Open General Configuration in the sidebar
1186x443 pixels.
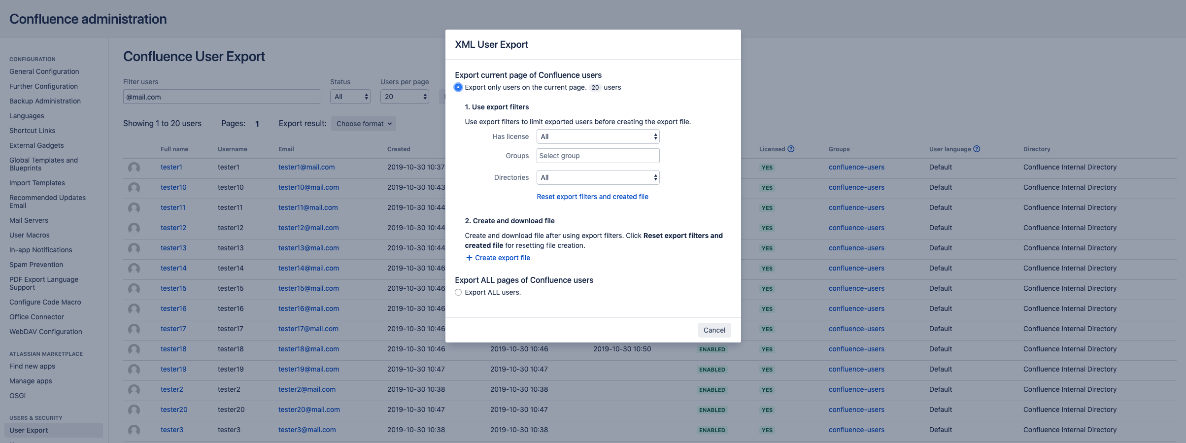tap(44, 71)
